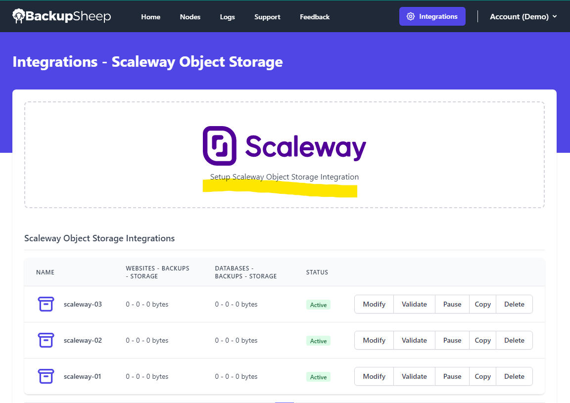Image resolution: width=570 pixels, height=403 pixels.
Task: Go to the Nodes page
Action: point(190,17)
